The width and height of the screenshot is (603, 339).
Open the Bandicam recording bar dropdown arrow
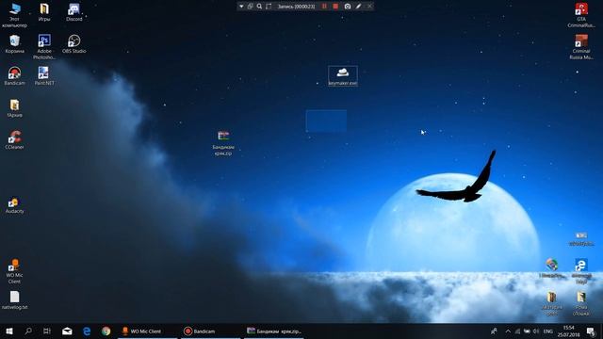click(241, 7)
